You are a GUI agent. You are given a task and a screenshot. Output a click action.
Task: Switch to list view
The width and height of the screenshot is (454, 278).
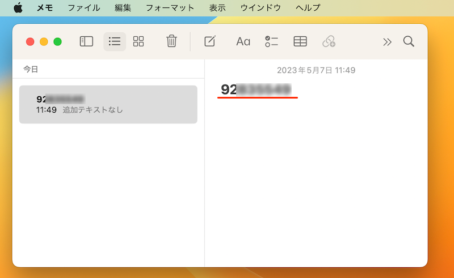(x=115, y=41)
